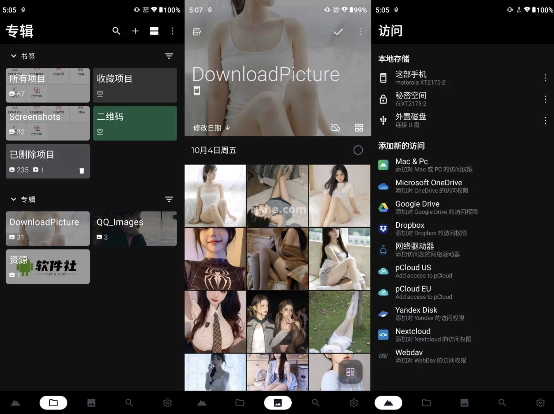Open overflow menu for 这部手机 storage
The image size is (554, 414).
[x=546, y=78]
